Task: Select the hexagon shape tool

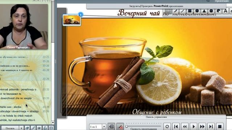Action: pos(211,11)
